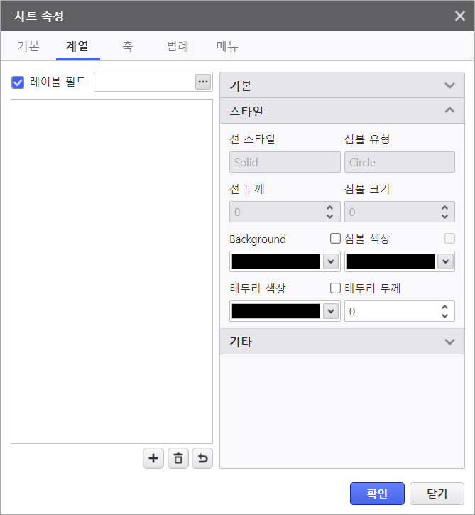The image size is (475, 515).
Task: Increase the 선 두께 value
Action: (x=330, y=207)
